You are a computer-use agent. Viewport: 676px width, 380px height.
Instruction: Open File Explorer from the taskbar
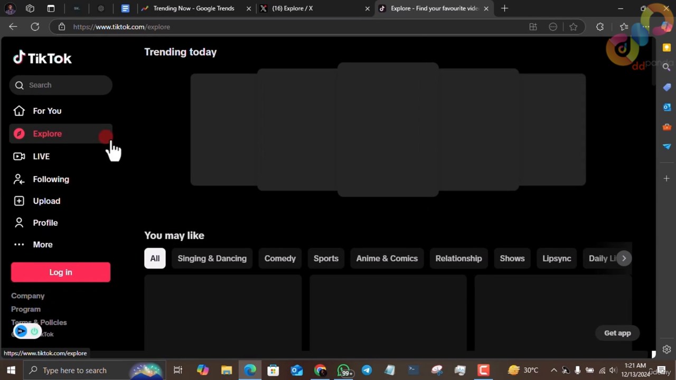pos(227,370)
